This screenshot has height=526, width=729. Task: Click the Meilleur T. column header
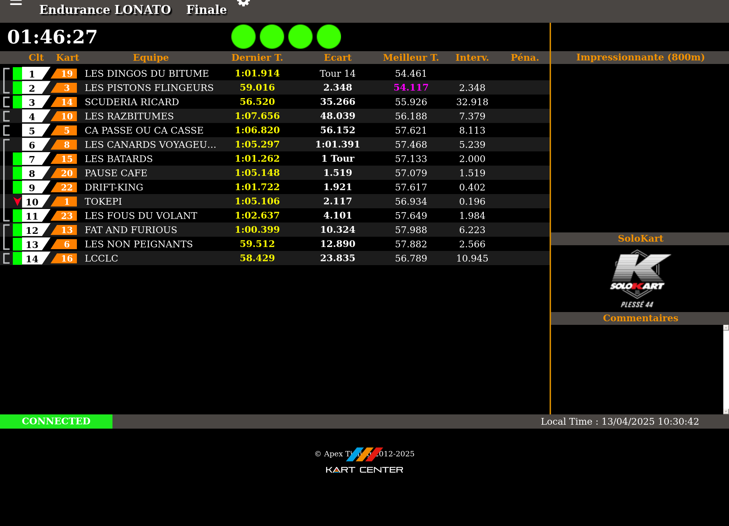(411, 58)
